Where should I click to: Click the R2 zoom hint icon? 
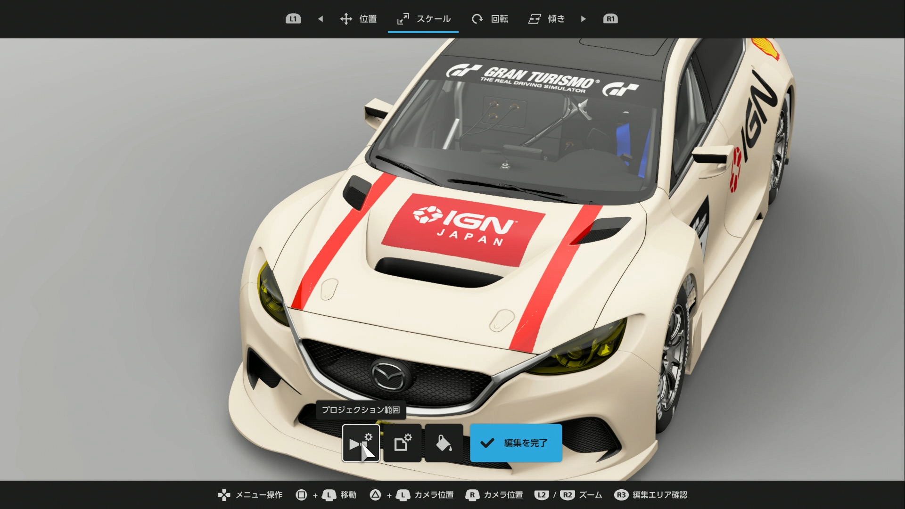coord(568,495)
